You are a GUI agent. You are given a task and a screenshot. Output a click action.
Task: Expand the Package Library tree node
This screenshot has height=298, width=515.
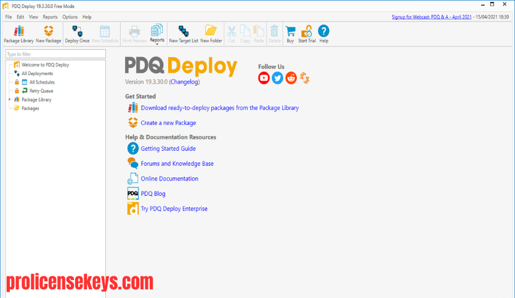point(9,100)
